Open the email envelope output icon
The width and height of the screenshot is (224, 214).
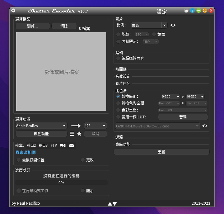72,145
